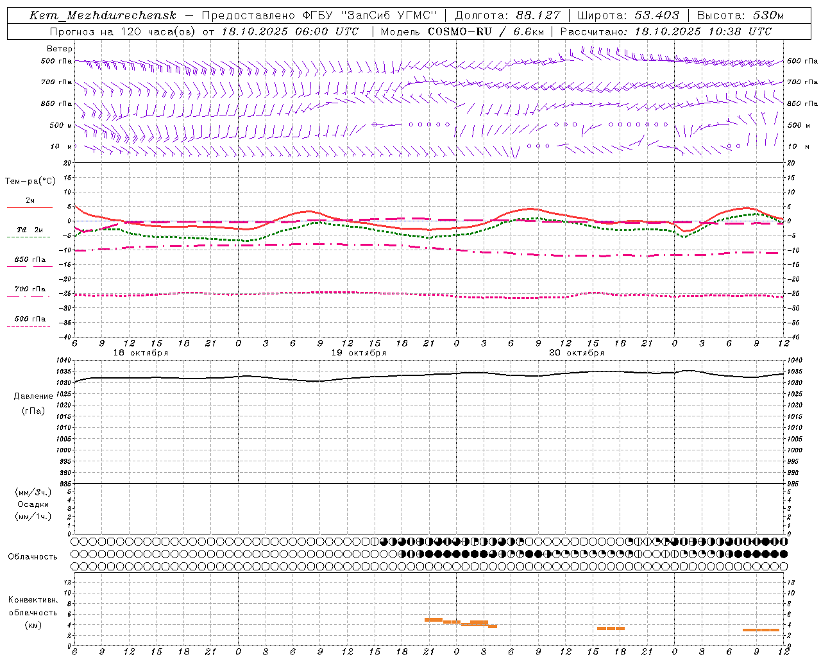Viewport: 821px width, 657px height.
Task: Click the '19 октября' date label
Action: pos(359,353)
